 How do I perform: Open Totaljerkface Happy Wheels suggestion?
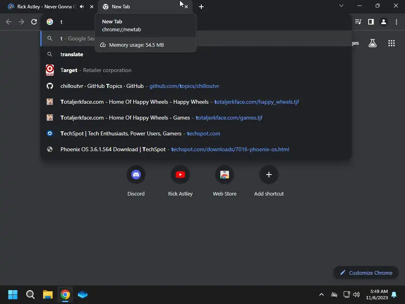pos(196,102)
